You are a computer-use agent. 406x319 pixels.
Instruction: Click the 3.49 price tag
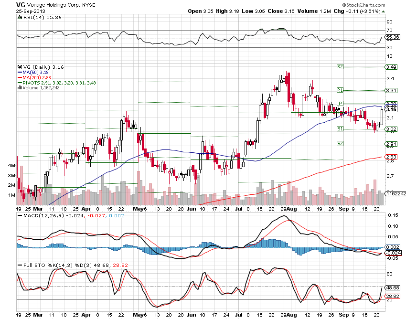point(391,67)
